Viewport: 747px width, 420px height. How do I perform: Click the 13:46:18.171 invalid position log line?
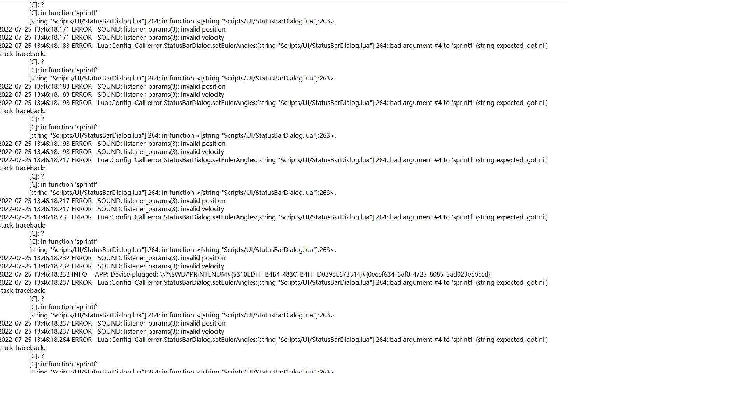point(113,29)
